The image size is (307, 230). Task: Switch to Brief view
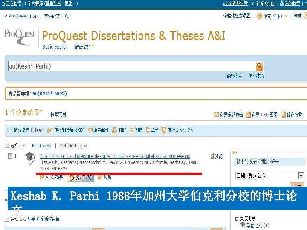coord(41,146)
